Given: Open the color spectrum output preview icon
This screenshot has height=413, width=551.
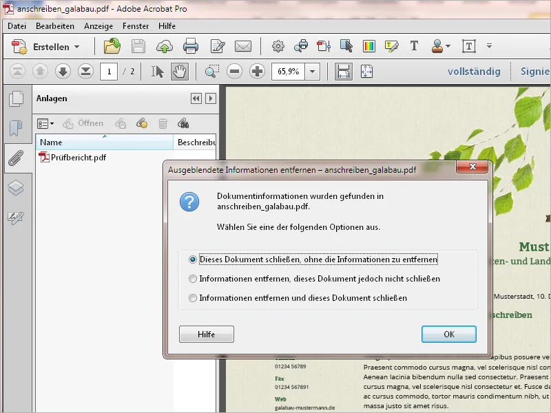Looking at the screenshot, I should pos(369,46).
